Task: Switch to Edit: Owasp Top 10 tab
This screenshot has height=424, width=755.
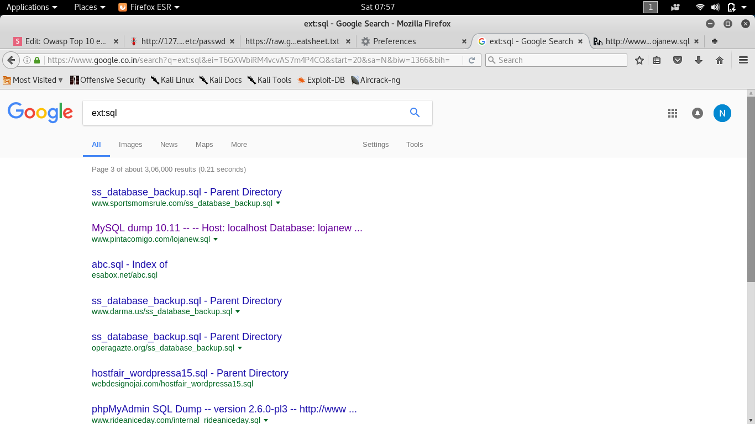Action: pyautogui.click(x=66, y=41)
